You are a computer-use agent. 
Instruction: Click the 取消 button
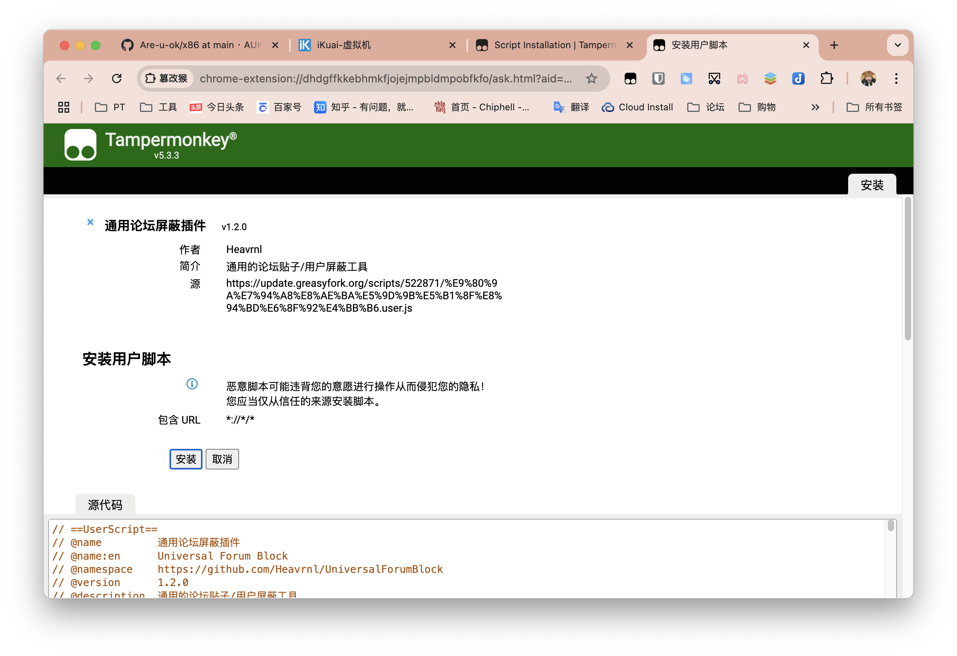tap(222, 459)
